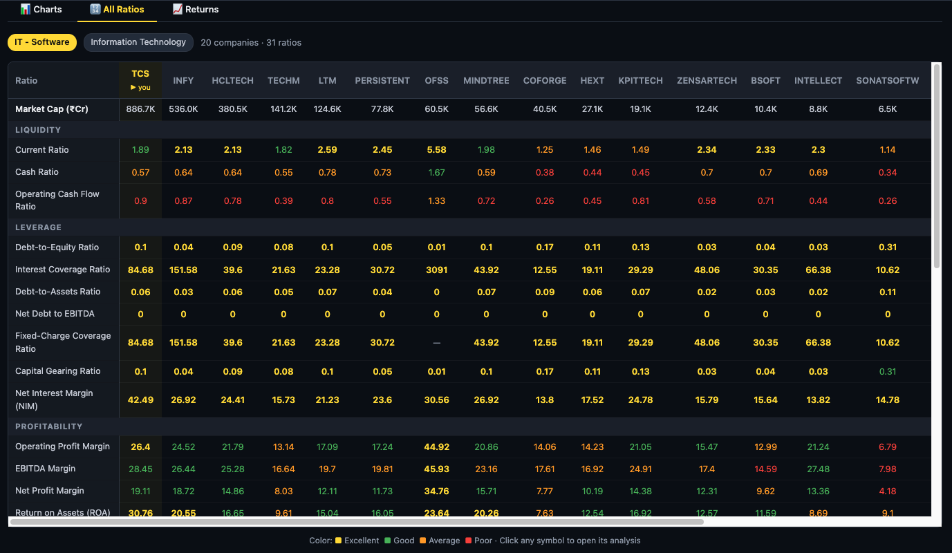Toggle the Information Technology sector filter pill

(x=138, y=42)
